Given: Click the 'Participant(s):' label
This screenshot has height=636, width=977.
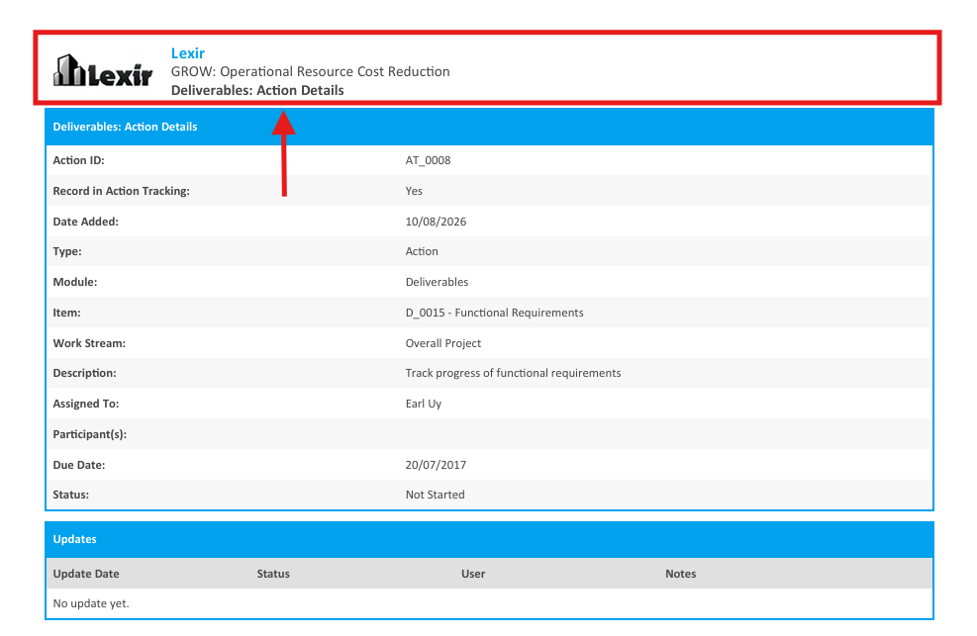Looking at the screenshot, I should (x=90, y=434).
